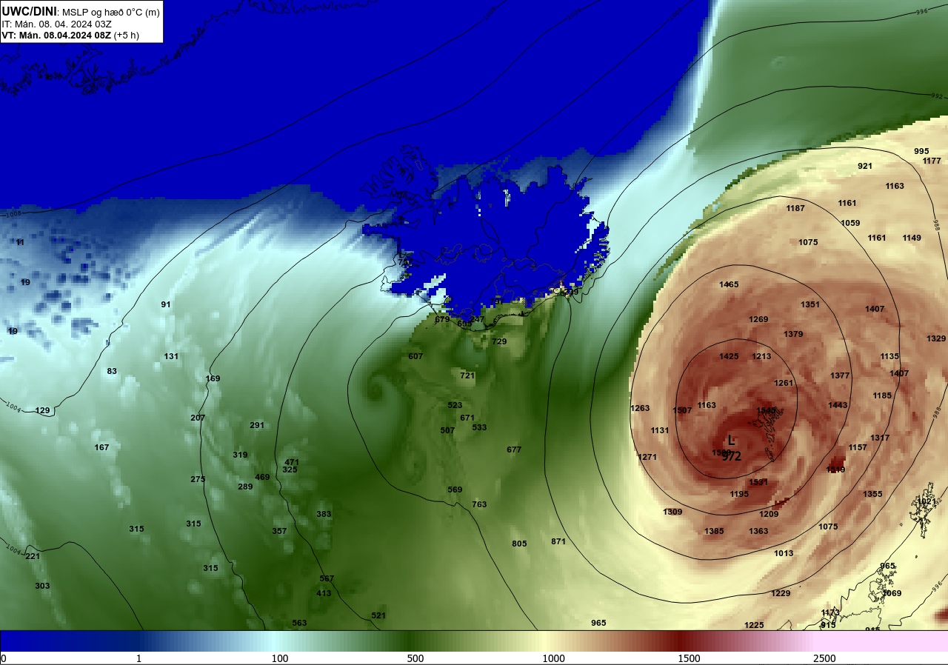The height and width of the screenshot is (665, 948).
Task: Click the 1355 height value
Action: click(x=872, y=494)
